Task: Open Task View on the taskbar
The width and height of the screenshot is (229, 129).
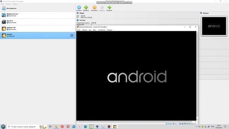Action: coord(50,126)
